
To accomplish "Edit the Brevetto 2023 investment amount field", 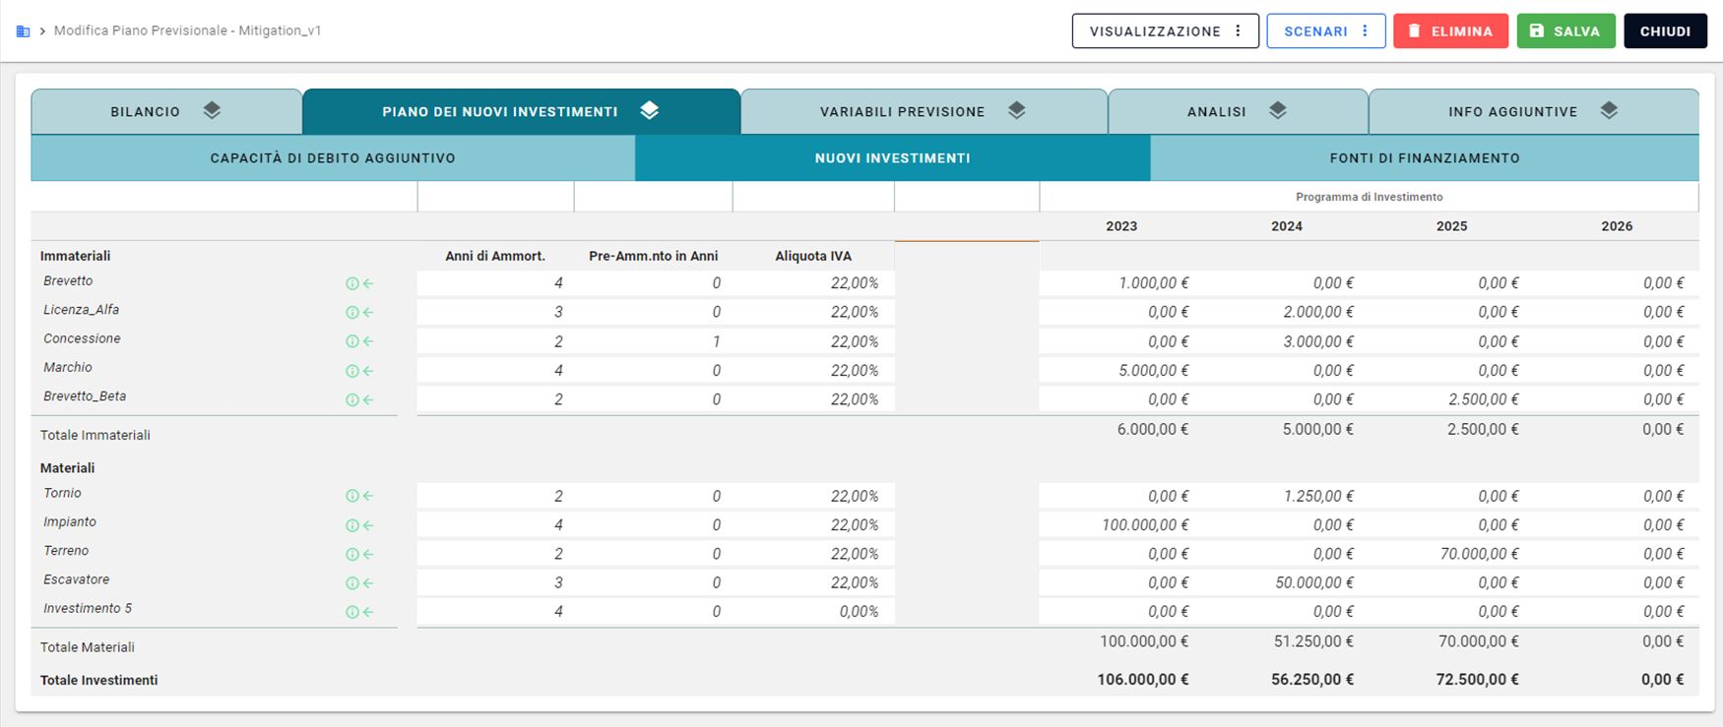I will (1121, 283).
